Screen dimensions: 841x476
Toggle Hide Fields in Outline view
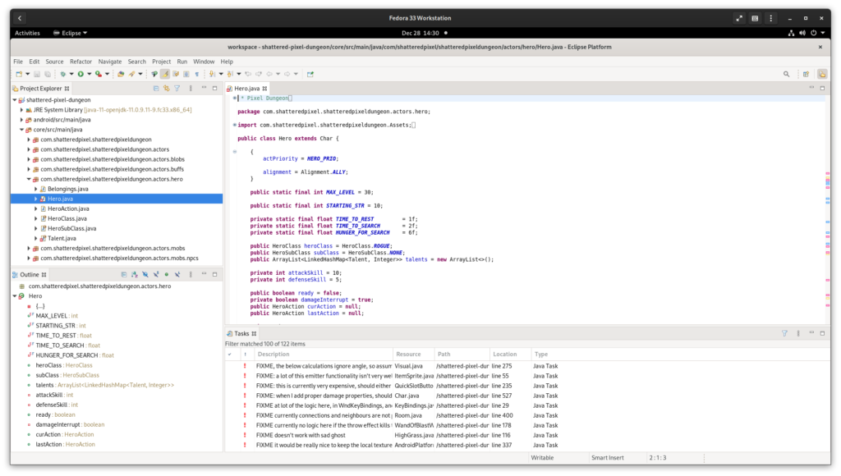point(145,274)
